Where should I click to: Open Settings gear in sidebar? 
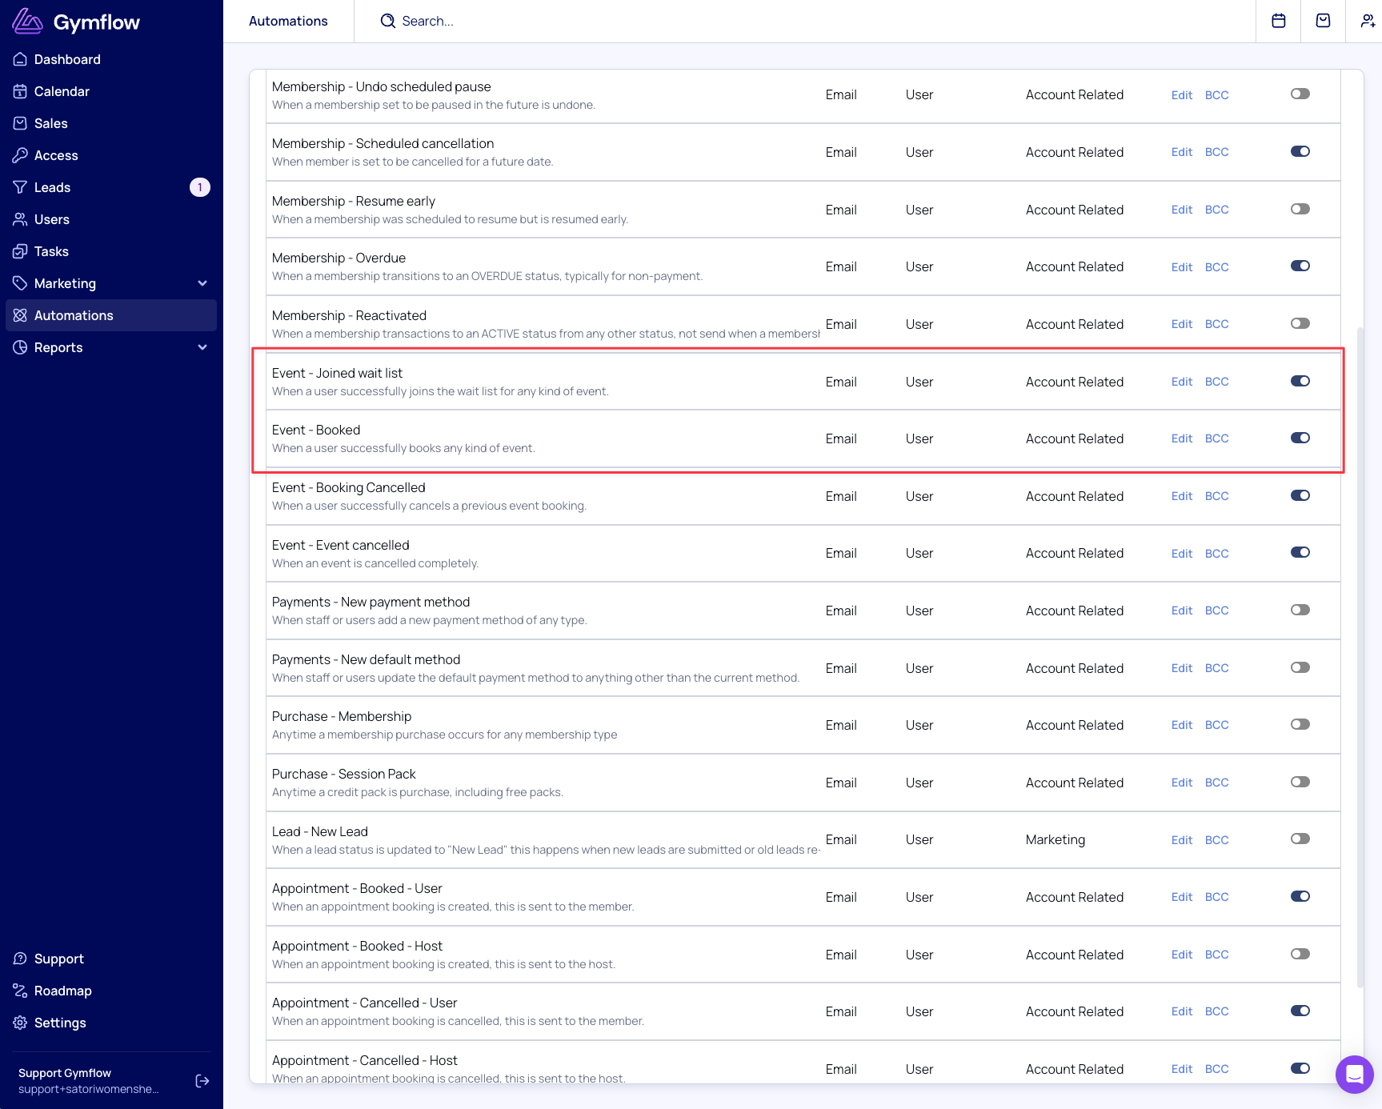tap(20, 1023)
